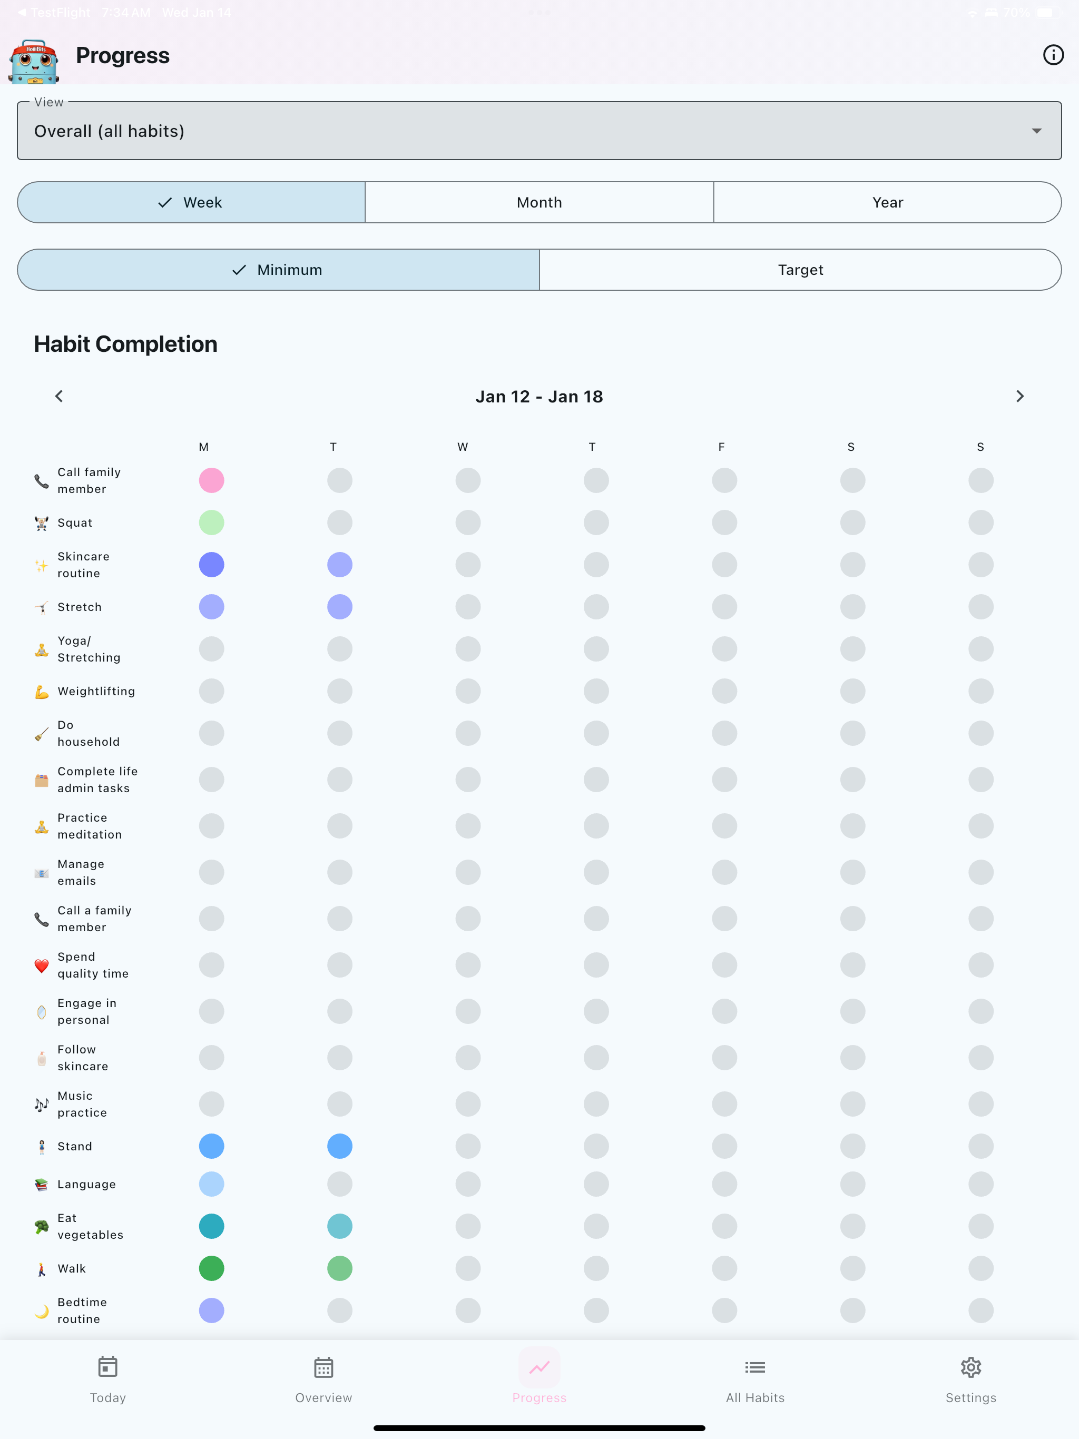Switch to Target goal mode
This screenshot has height=1439, width=1079.
pyautogui.click(x=800, y=270)
